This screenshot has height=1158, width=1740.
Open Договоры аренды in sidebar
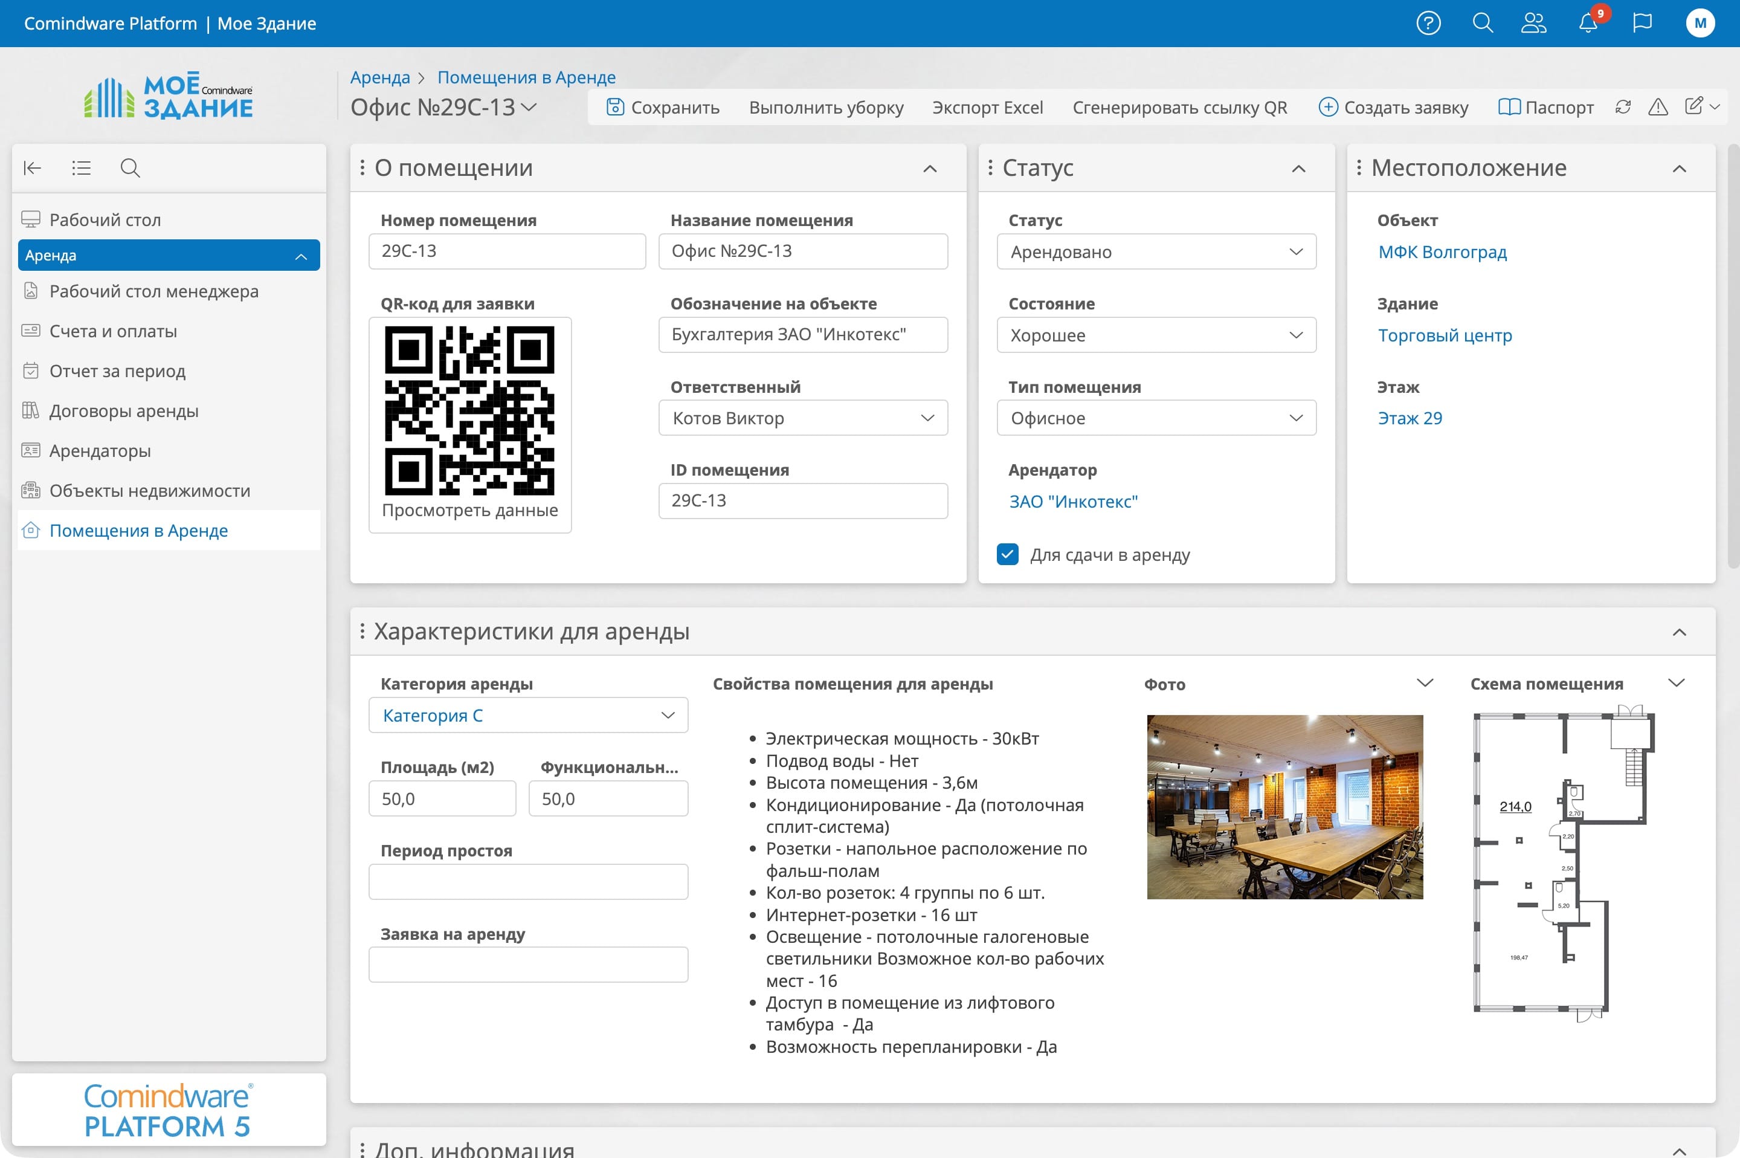(x=124, y=410)
